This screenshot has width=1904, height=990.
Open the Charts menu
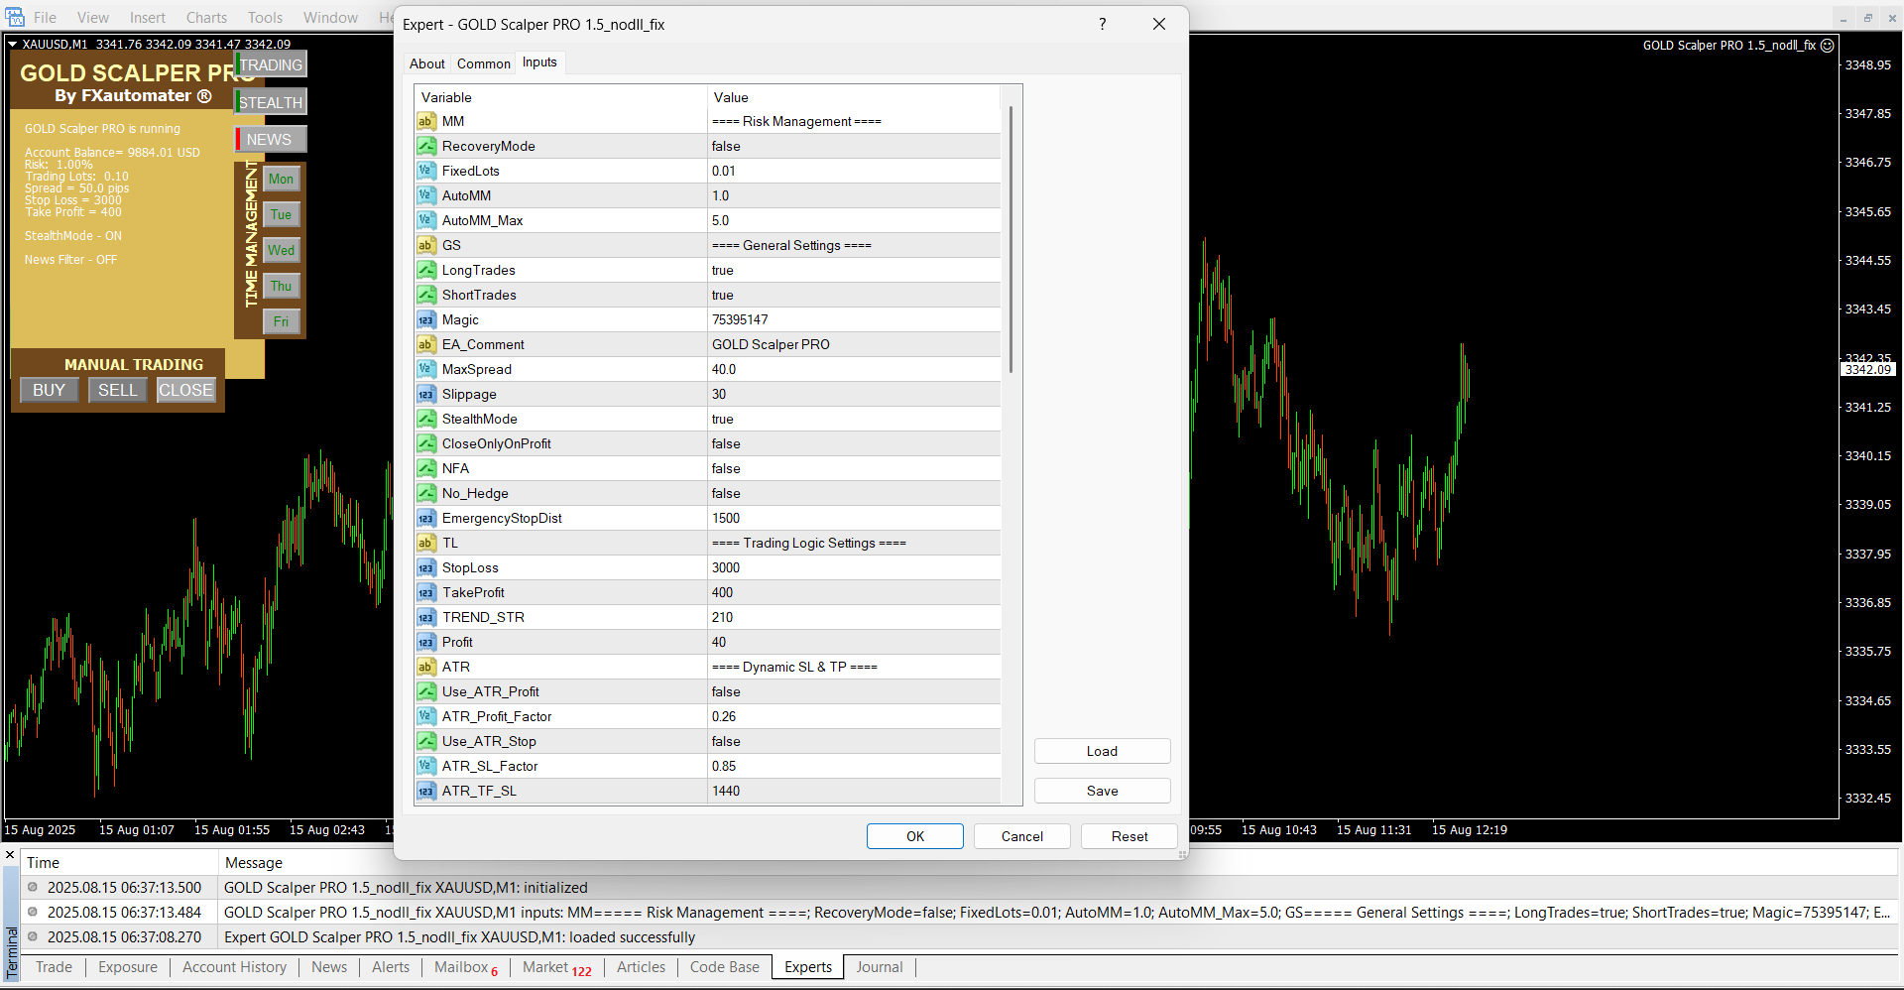pos(206,18)
